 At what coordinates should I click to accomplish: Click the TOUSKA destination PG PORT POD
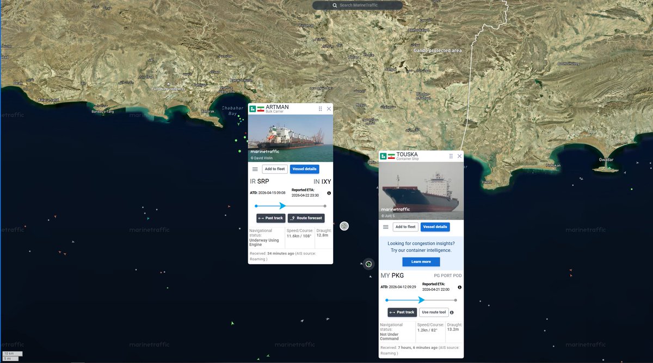[x=448, y=276]
